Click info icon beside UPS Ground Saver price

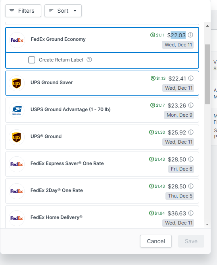click(191, 78)
